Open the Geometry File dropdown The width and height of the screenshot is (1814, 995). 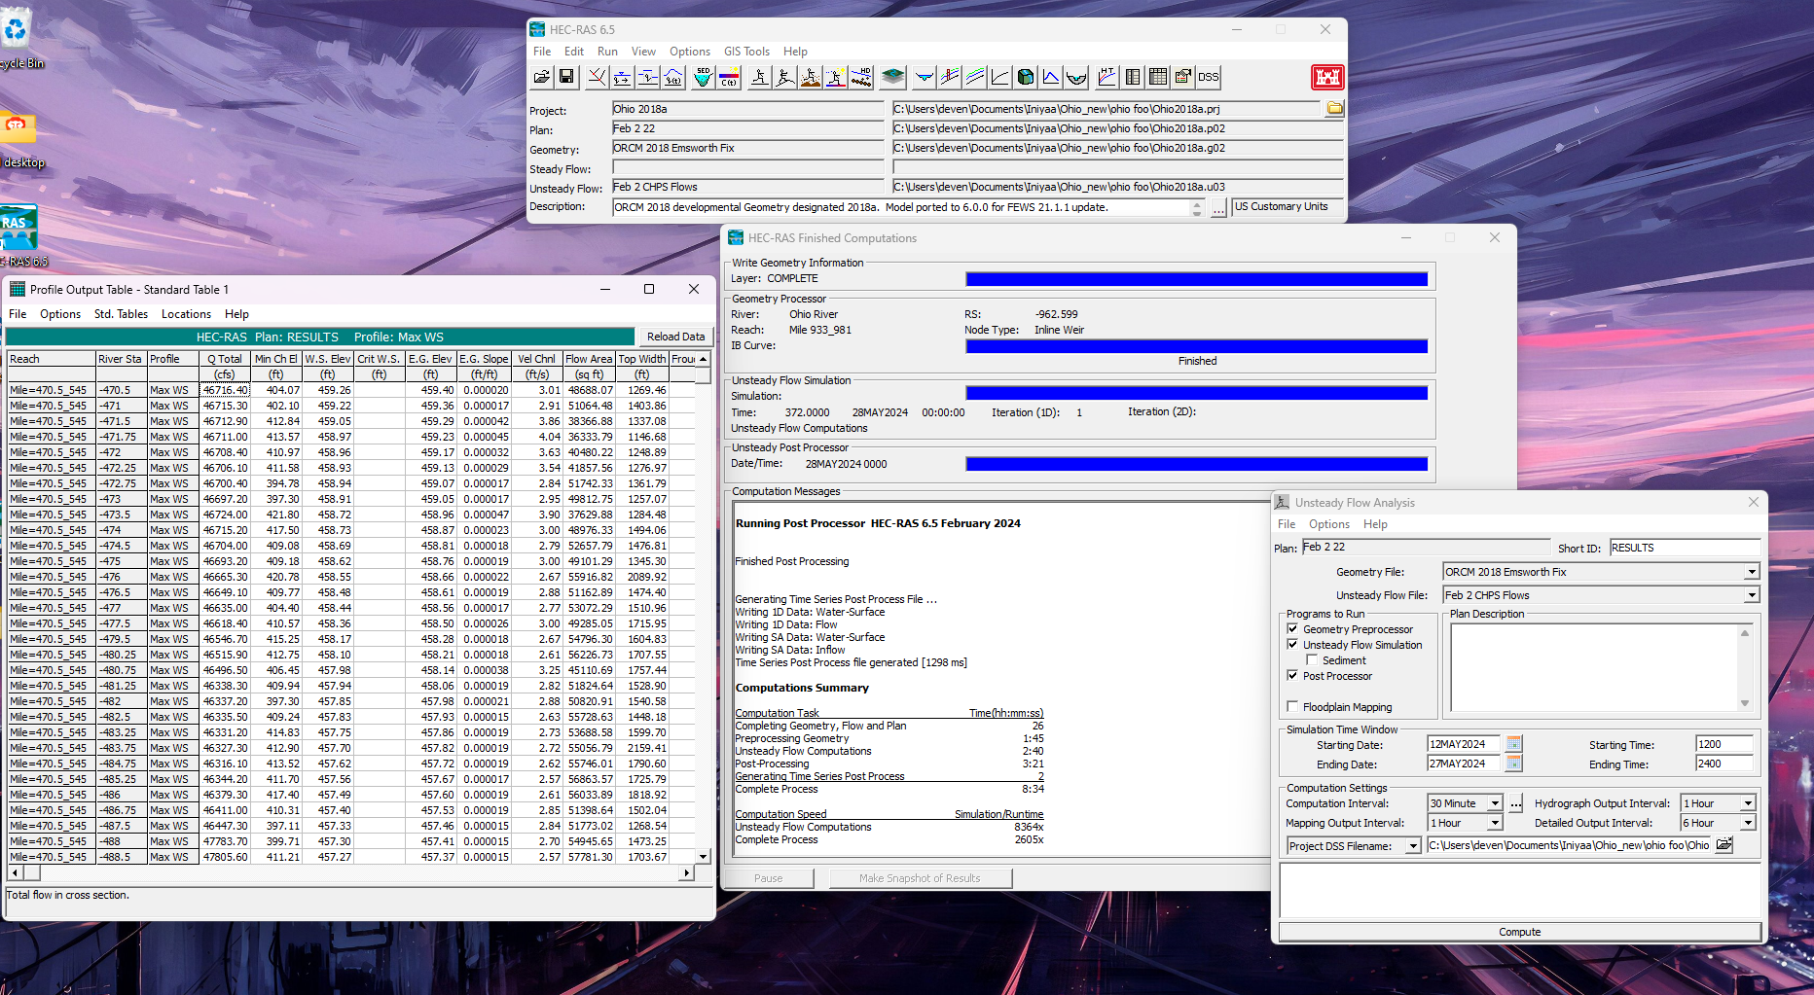(1752, 572)
